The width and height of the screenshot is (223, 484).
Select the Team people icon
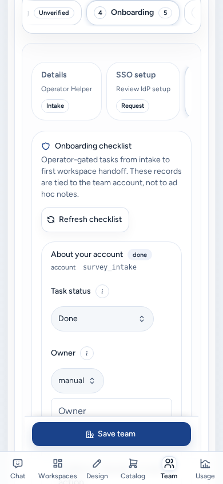[x=169, y=463]
